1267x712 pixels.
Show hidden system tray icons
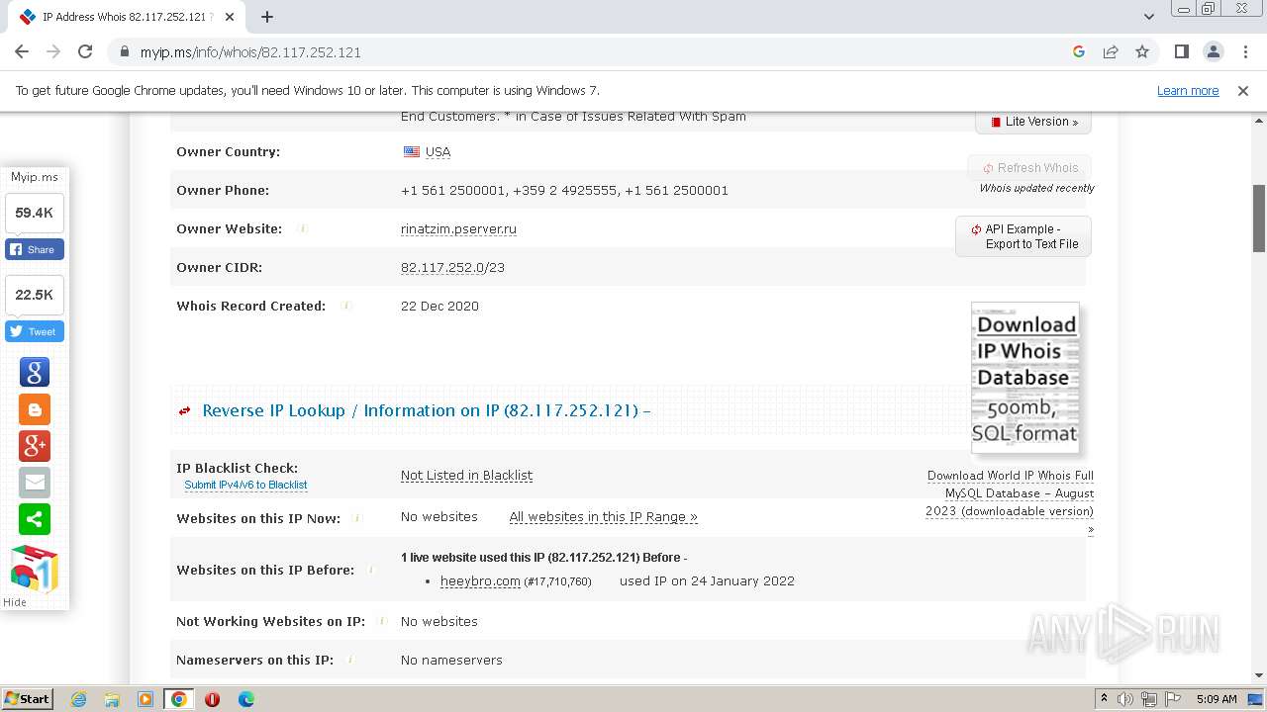click(1104, 699)
